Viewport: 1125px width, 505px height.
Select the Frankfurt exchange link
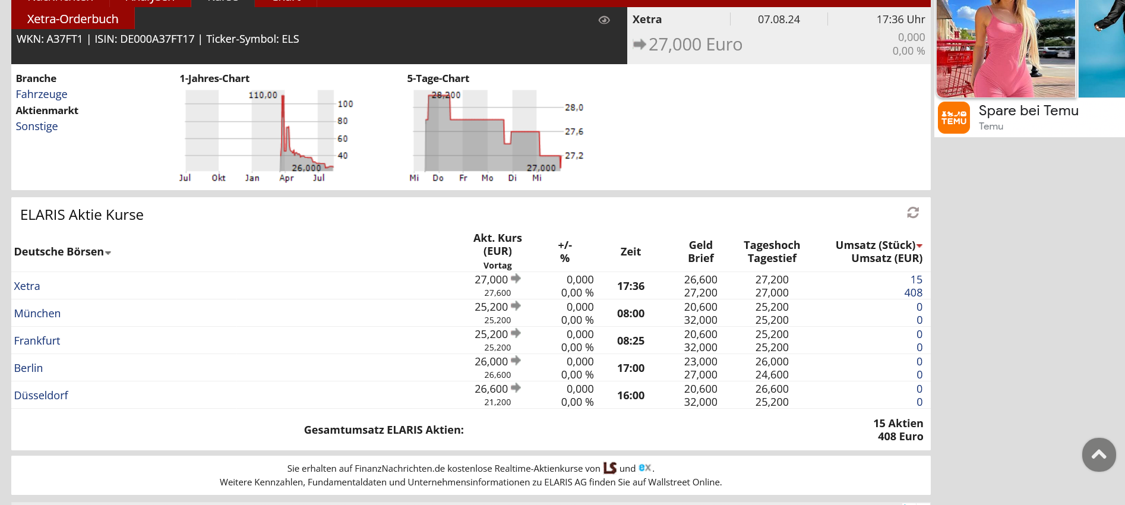(x=37, y=341)
